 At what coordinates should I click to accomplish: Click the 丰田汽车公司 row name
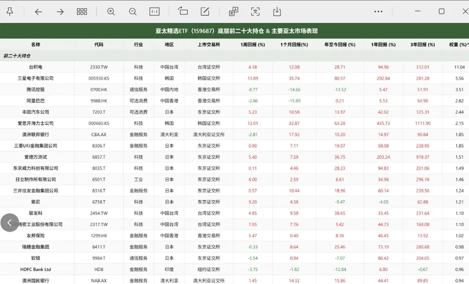pos(36,112)
